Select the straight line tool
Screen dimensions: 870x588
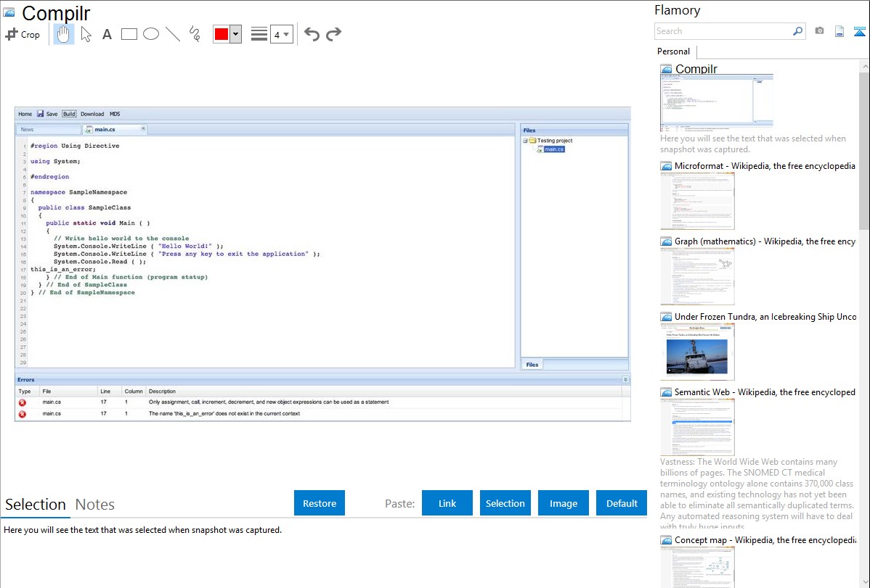click(x=173, y=34)
